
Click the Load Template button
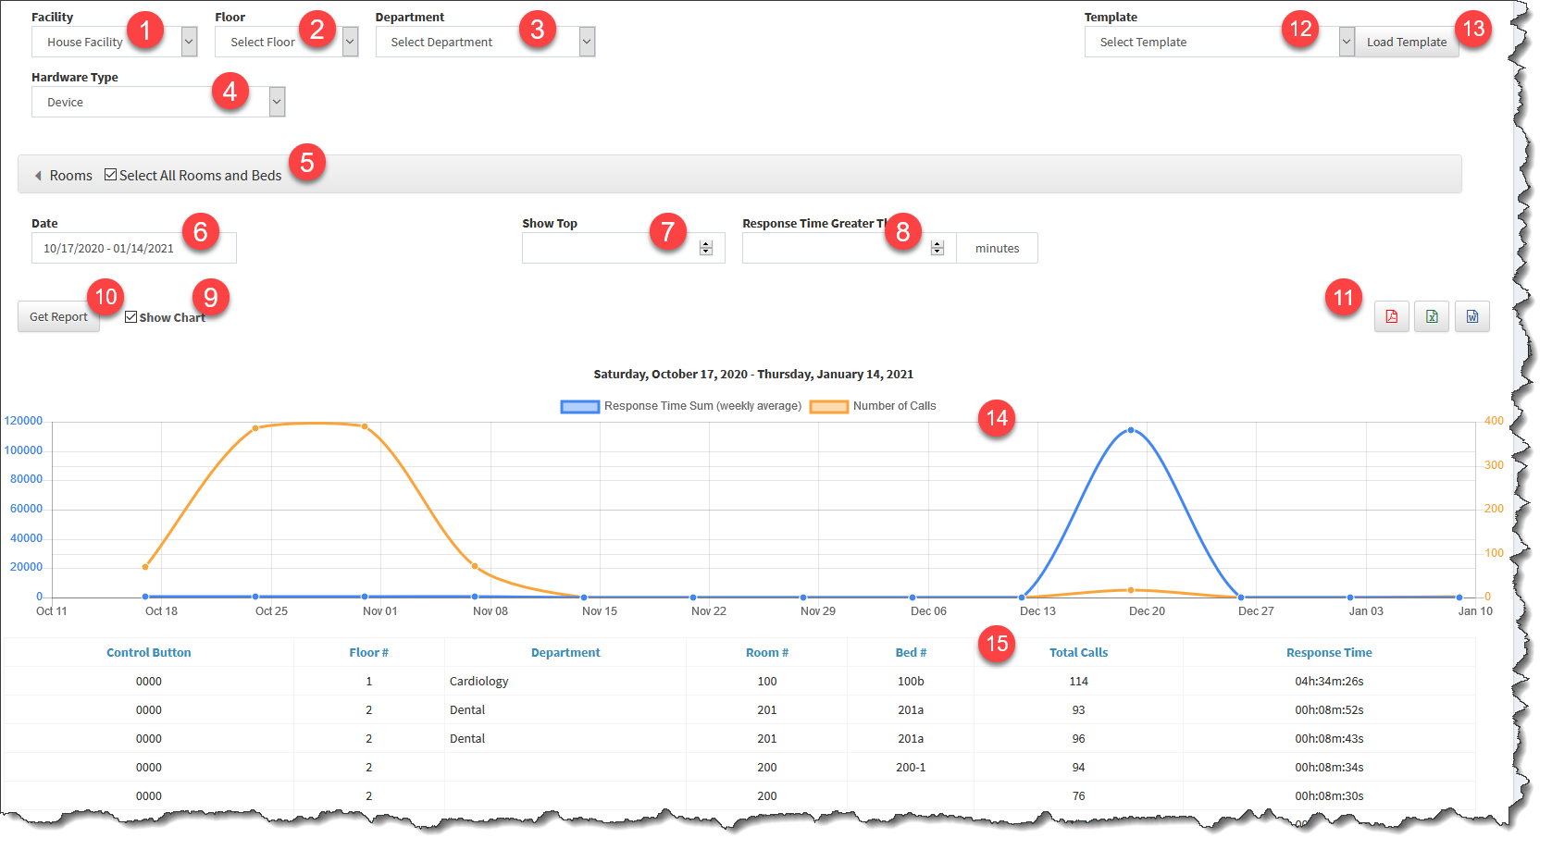click(x=1407, y=42)
